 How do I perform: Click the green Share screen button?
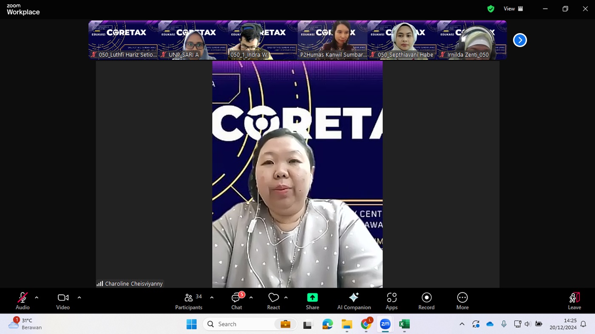[x=312, y=301]
